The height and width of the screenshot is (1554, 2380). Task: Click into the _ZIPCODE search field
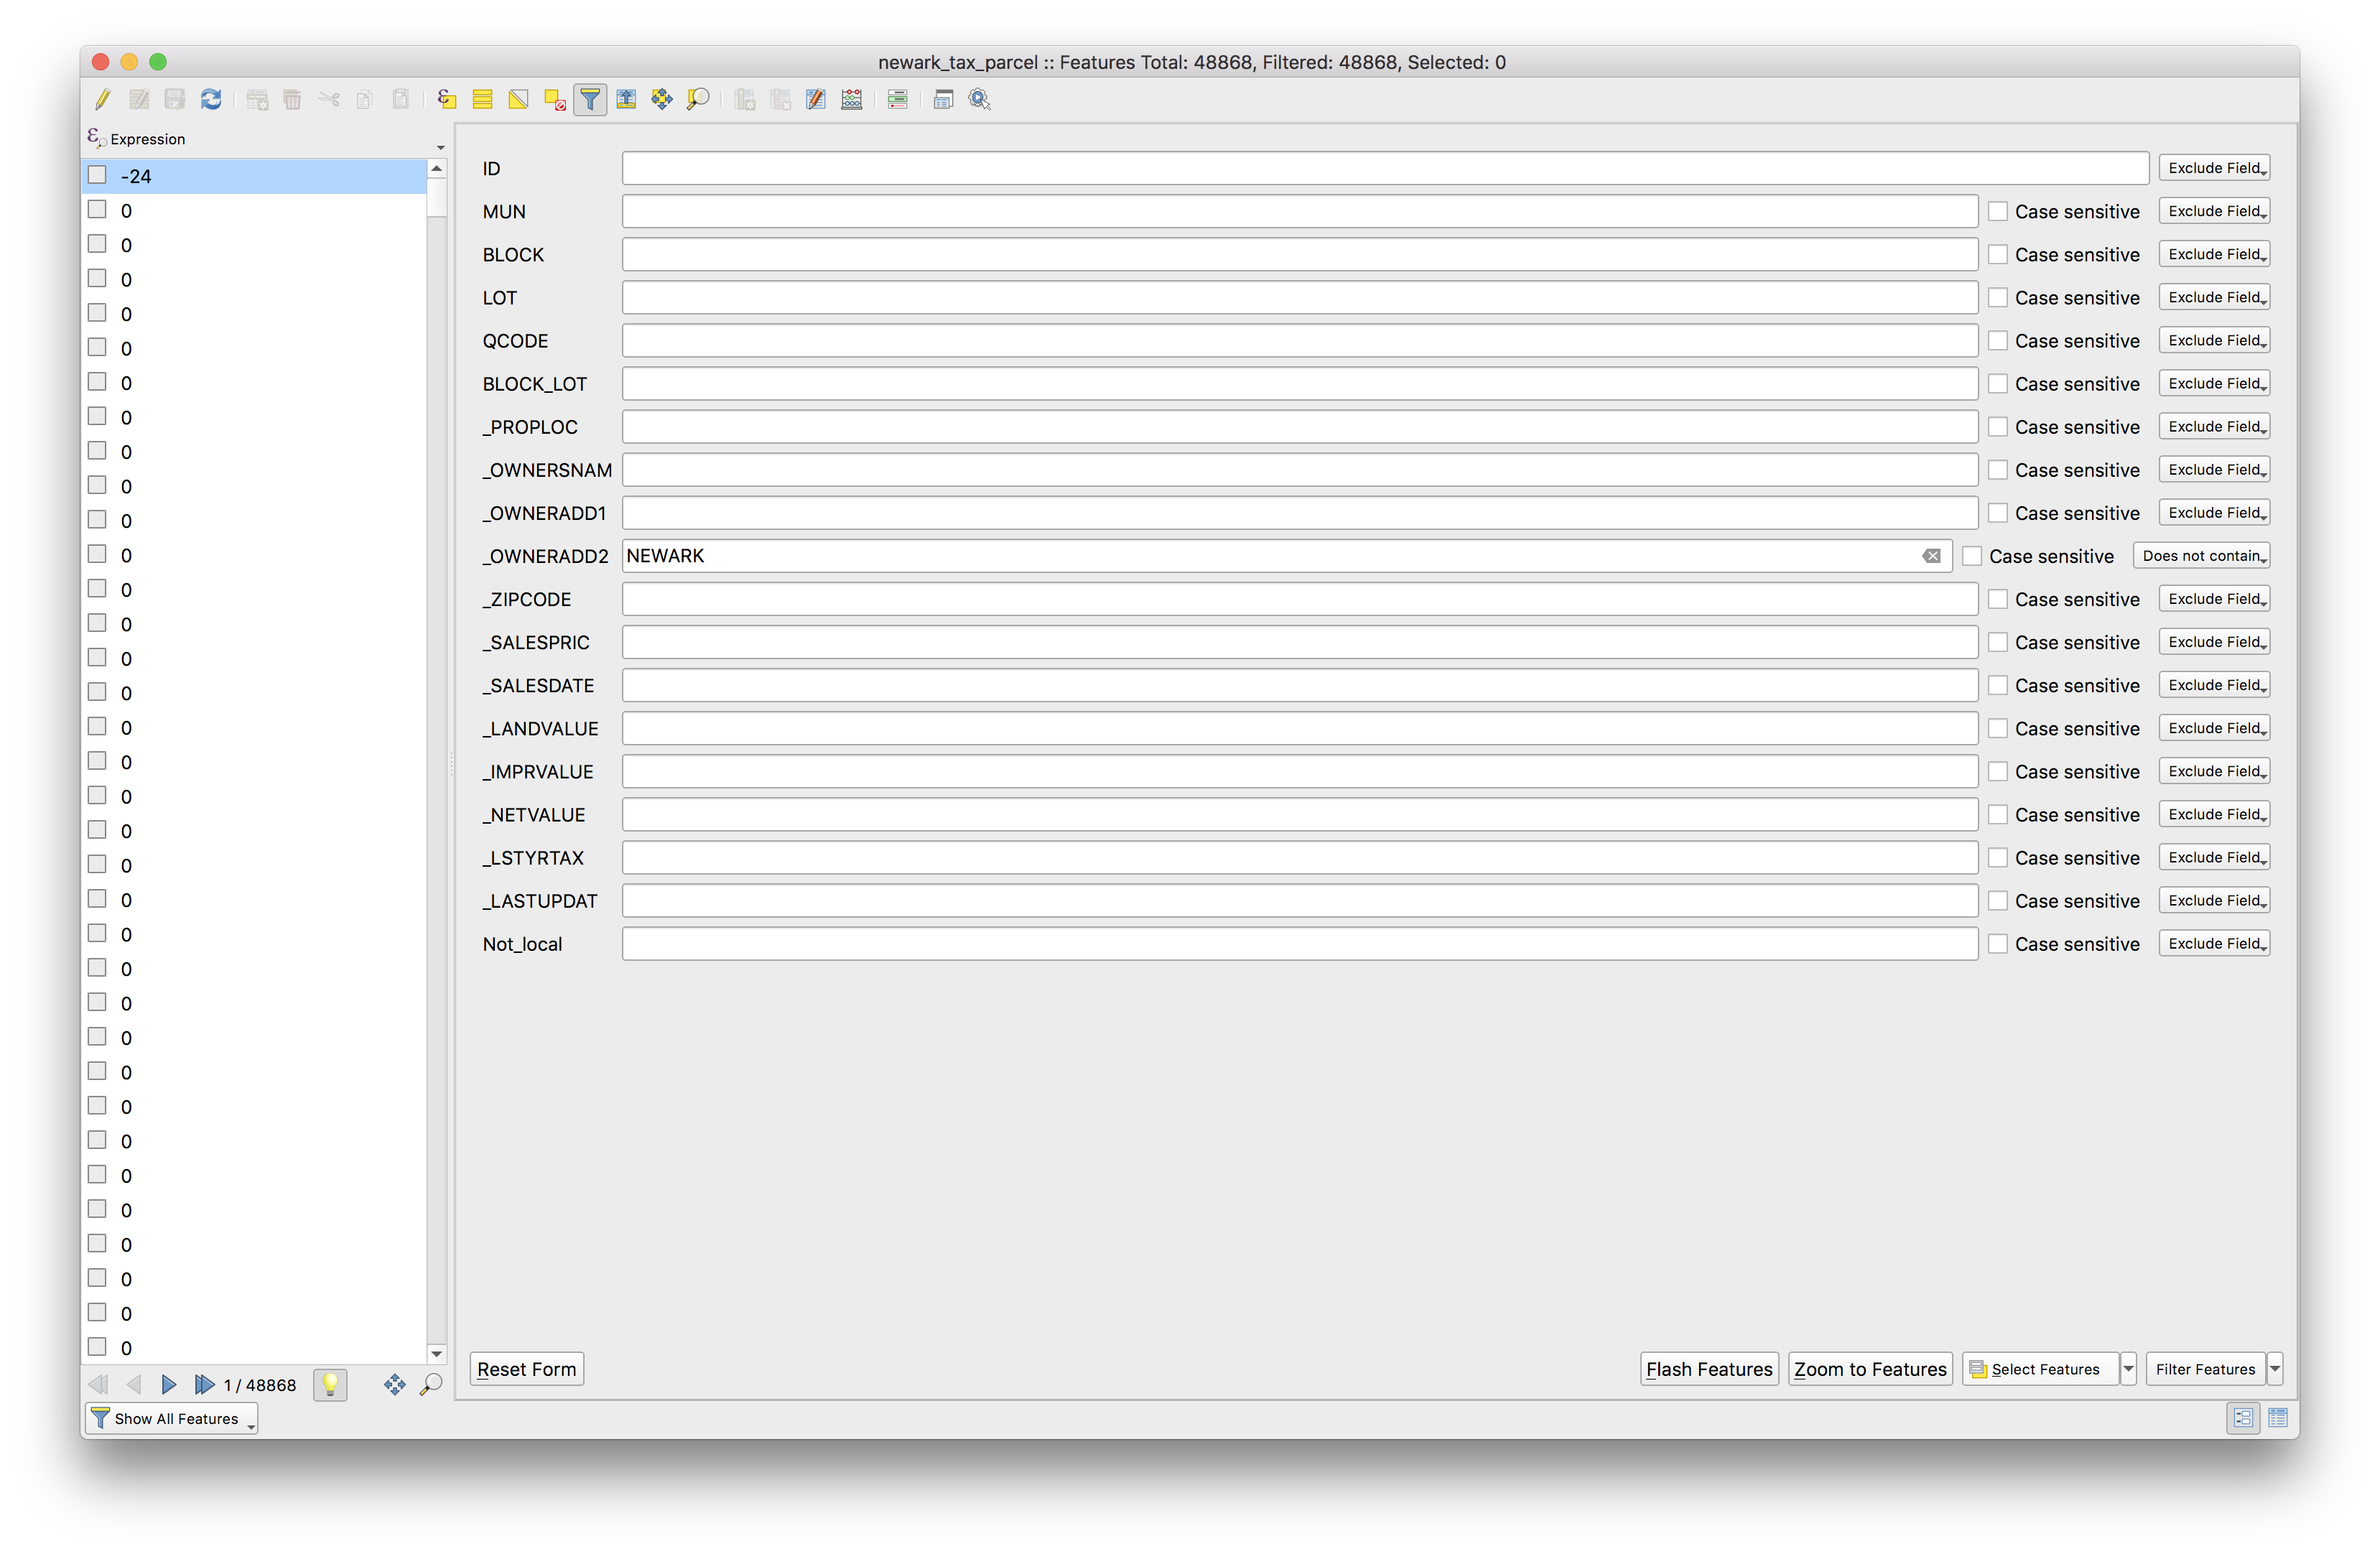click(x=1299, y=599)
